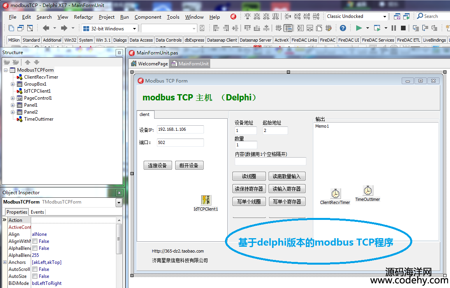Screen dimensions: 450x288
Task: Close the Structure panel
Action: coord(119,53)
